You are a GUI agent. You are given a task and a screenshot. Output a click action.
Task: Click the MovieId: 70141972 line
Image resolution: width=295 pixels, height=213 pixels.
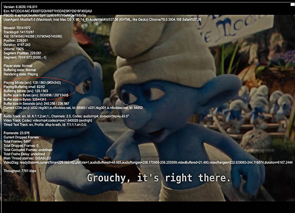click(17, 28)
